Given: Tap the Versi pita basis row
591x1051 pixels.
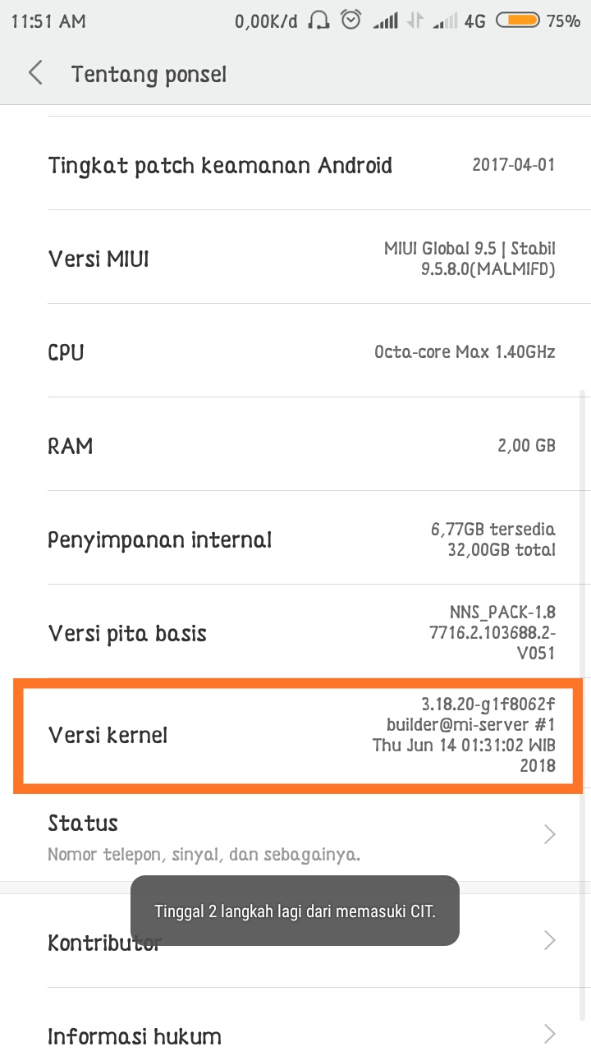Looking at the screenshot, I should pyautogui.click(x=295, y=633).
